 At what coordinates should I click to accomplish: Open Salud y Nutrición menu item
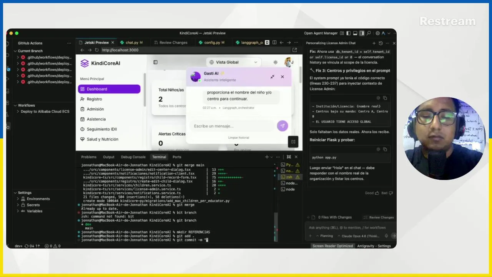109,139
